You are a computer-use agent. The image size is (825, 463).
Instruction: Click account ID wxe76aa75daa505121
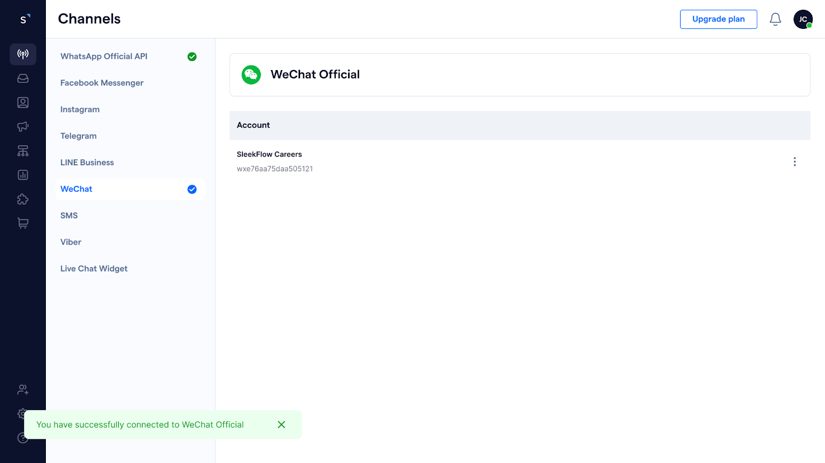click(x=275, y=169)
